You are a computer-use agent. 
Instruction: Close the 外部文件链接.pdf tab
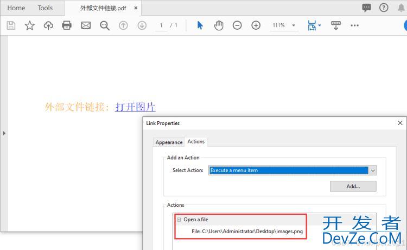pyautogui.click(x=136, y=8)
